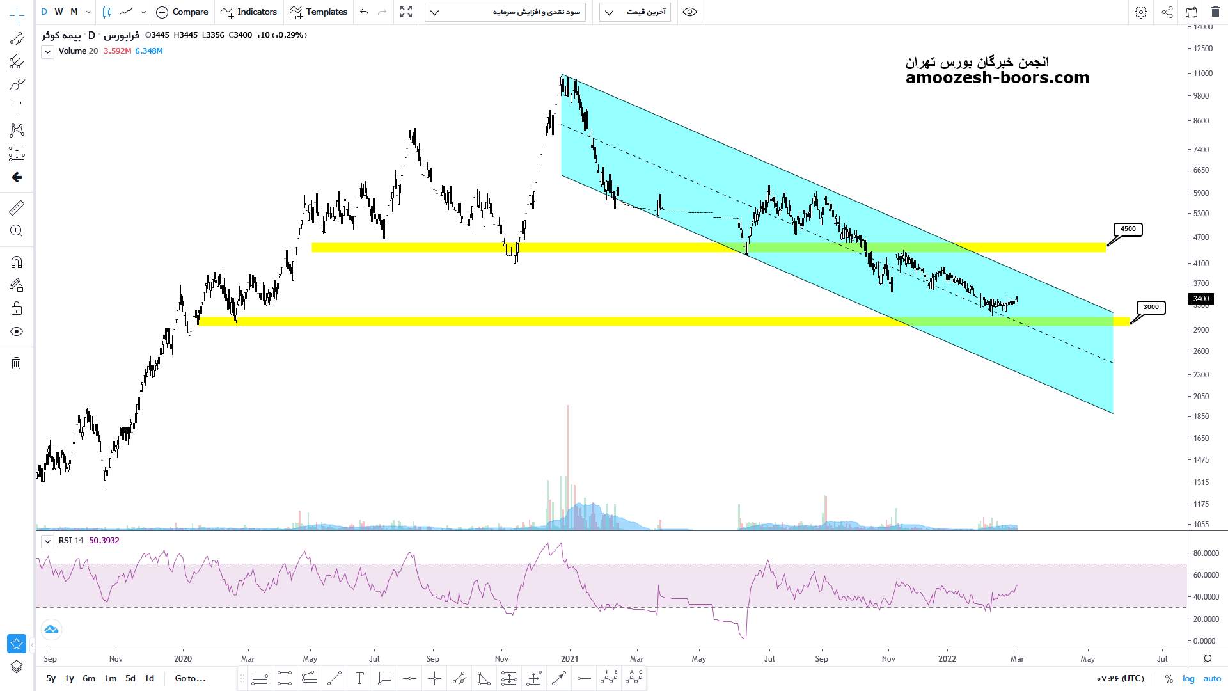Select the ruler measure tool

point(17,208)
